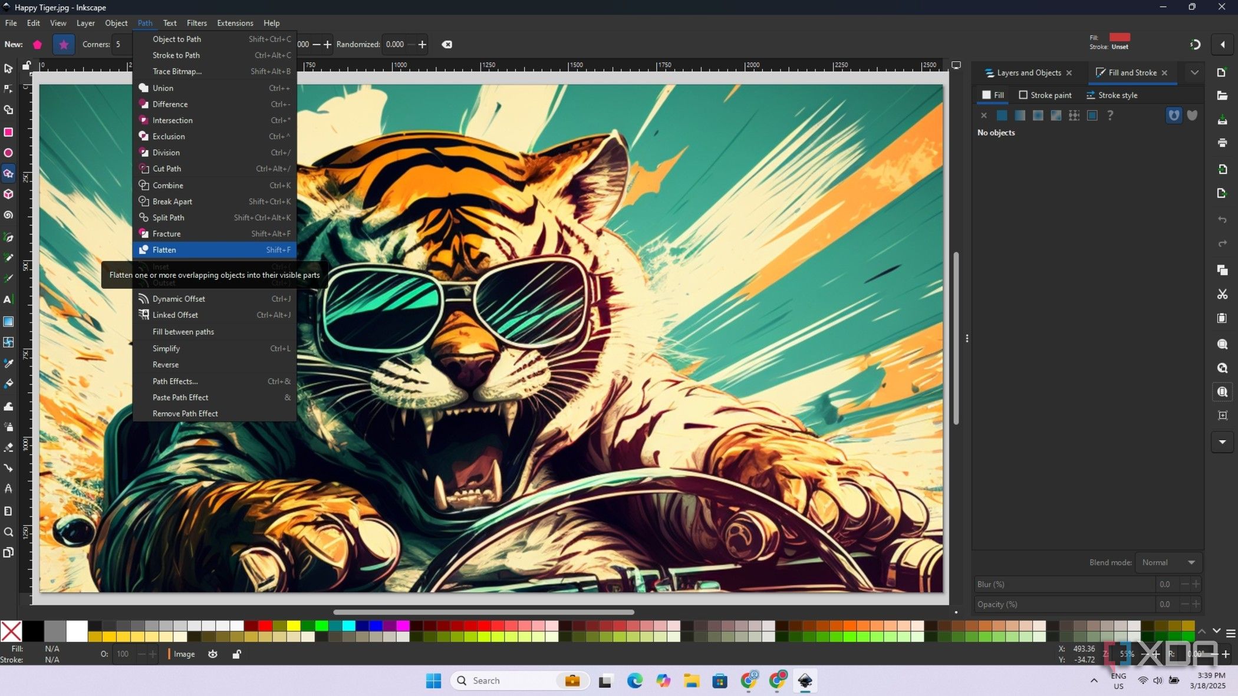1238x696 pixels.
Task: Increase the Opacity value with the plus stepper
Action: coord(1197,604)
